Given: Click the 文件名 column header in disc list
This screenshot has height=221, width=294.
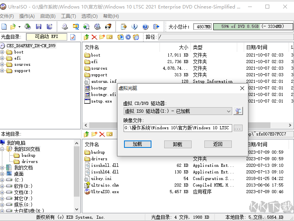Looking at the screenshot, I should [x=92, y=47].
